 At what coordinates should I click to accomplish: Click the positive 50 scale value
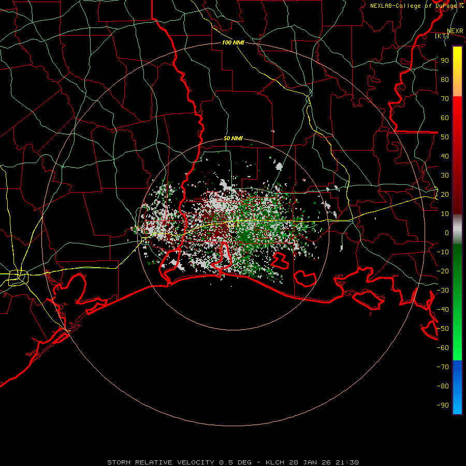(x=445, y=137)
